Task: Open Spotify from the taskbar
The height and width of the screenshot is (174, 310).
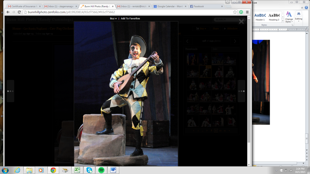Action: pyautogui.click(x=101, y=170)
